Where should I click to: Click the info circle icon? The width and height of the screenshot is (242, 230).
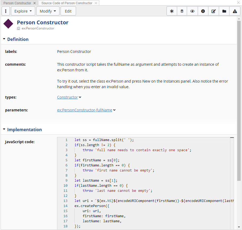(x=203, y=11)
